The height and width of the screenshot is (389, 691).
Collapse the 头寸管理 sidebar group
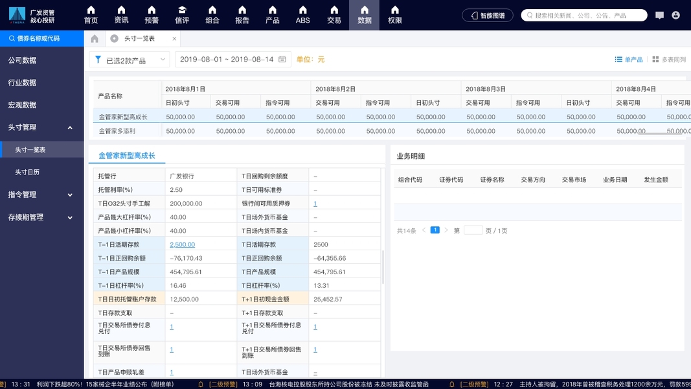point(42,128)
